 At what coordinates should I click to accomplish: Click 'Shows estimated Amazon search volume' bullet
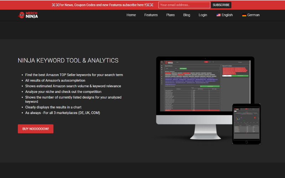[x=73, y=86]
